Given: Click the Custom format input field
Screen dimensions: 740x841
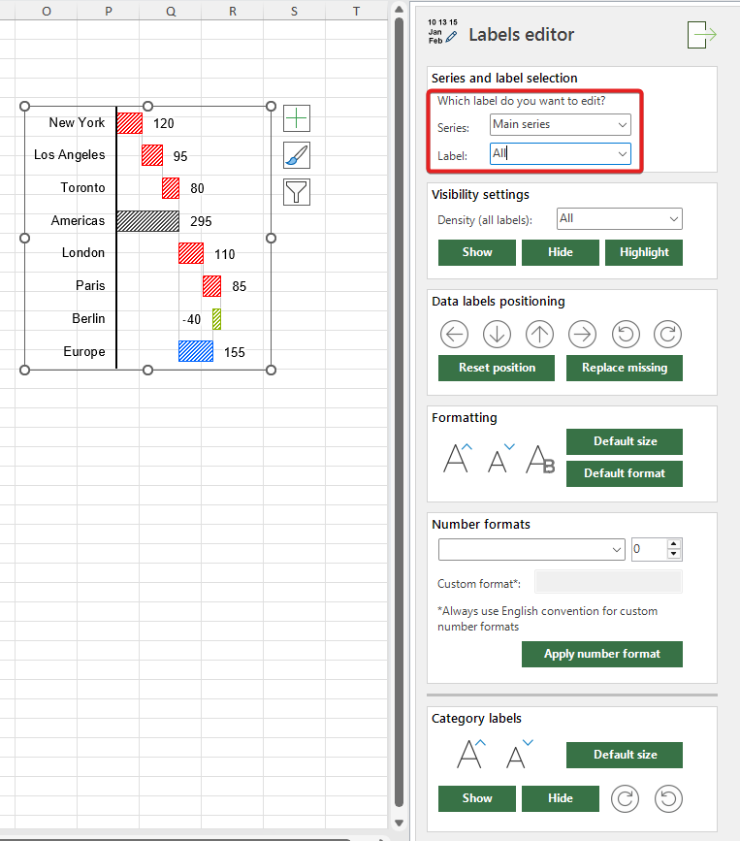Looking at the screenshot, I should (x=608, y=582).
